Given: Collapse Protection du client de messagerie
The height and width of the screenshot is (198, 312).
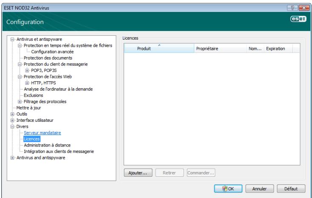Looking at the screenshot, I should [20, 64].
